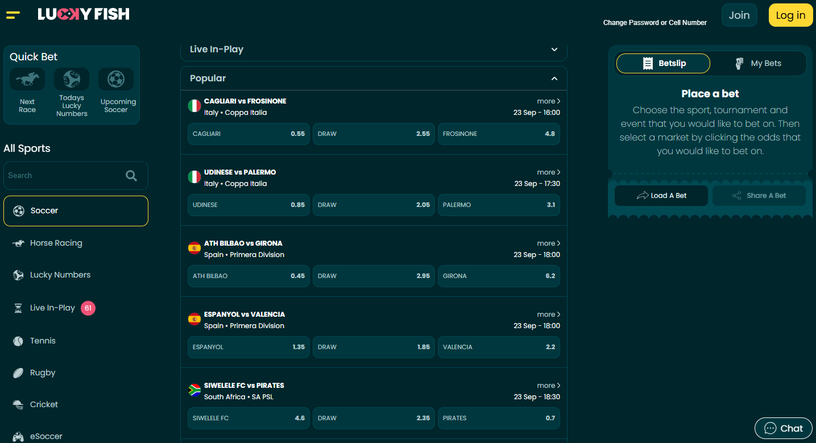Expand more markets for CAGLIARI vs FROSINONE

[548, 101]
